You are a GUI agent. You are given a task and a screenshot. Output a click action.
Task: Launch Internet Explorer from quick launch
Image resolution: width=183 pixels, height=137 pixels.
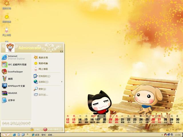pyautogui.click(x=14, y=135)
